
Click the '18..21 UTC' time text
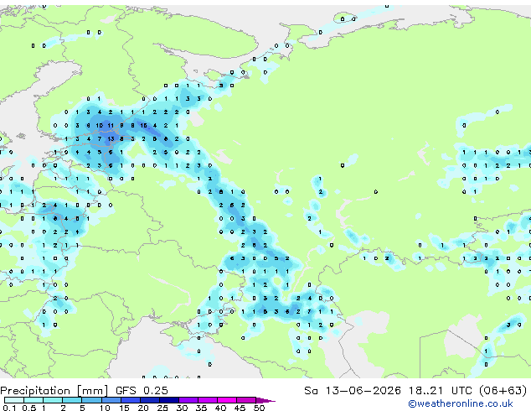[441, 391]
